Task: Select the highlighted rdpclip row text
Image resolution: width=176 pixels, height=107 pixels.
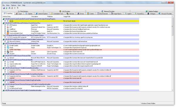Action: pyautogui.click(x=11, y=21)
